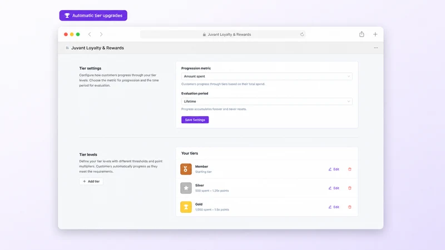This screenshot has height=250, width=445.
Task: Click the address bar lock icon
Action: (x=204, y=34)
